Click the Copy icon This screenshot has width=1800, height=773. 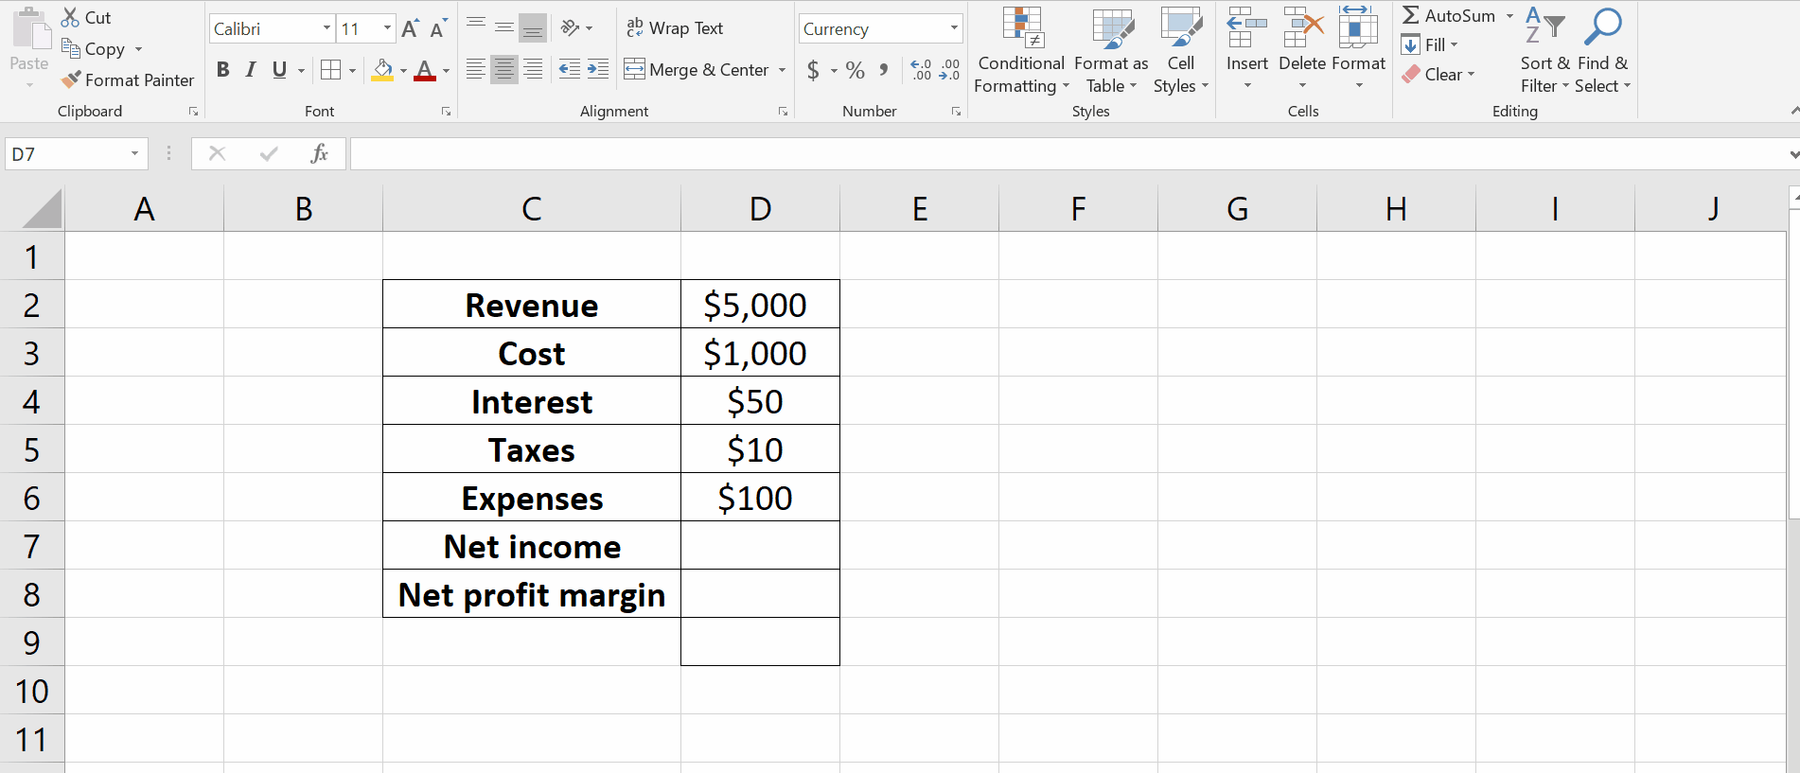coord(71,48)
